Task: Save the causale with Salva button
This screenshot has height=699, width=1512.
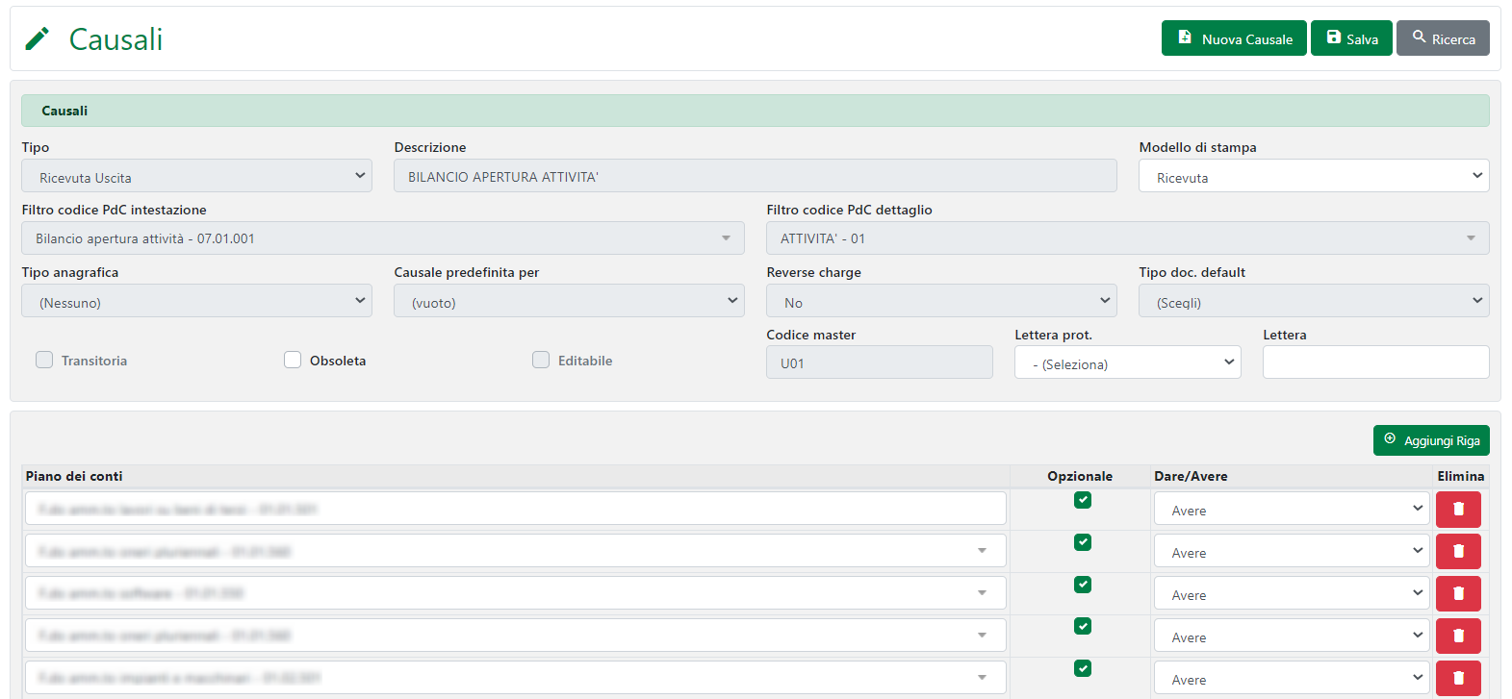Action: coord(1350,38)
